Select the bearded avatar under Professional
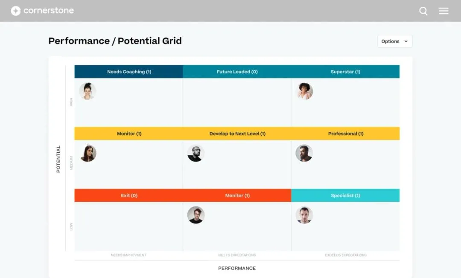This screenshot has height=278, width=461. pyautogui.click(x=304, y=153)
